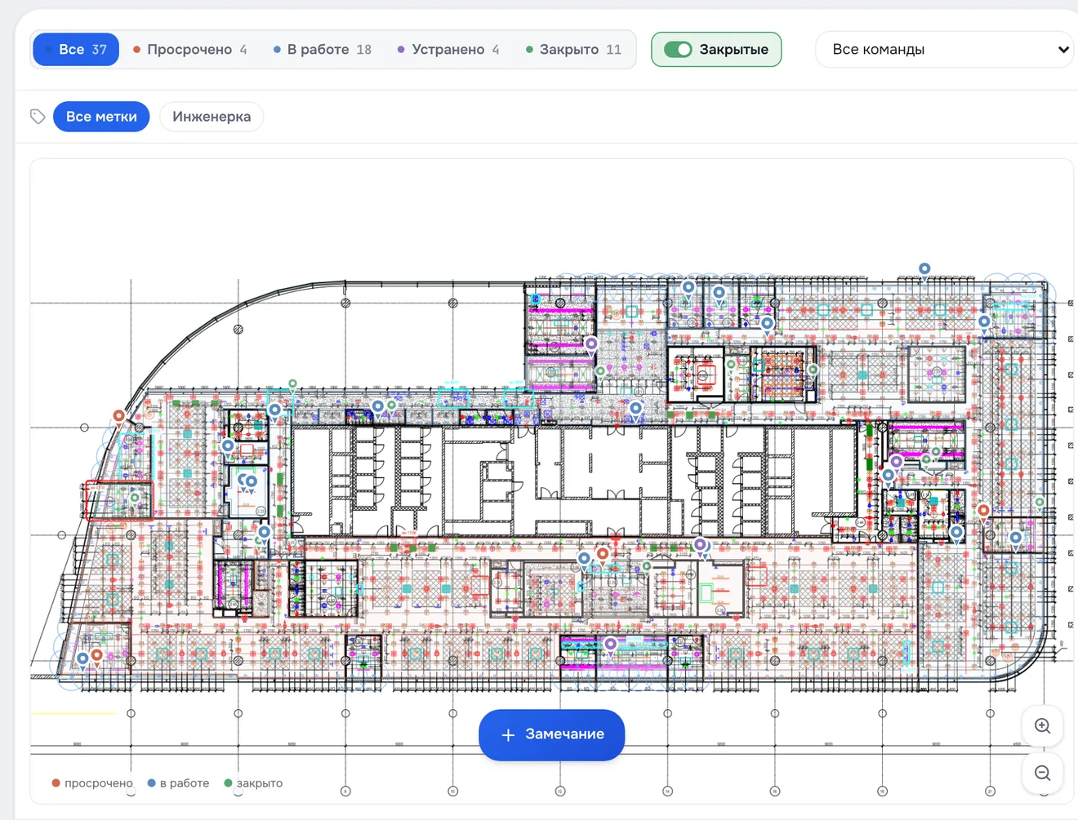Open the purple pin in the top-middle magenta room
The height and width of the screenshot is (820, 1078).
pos(591,345)
